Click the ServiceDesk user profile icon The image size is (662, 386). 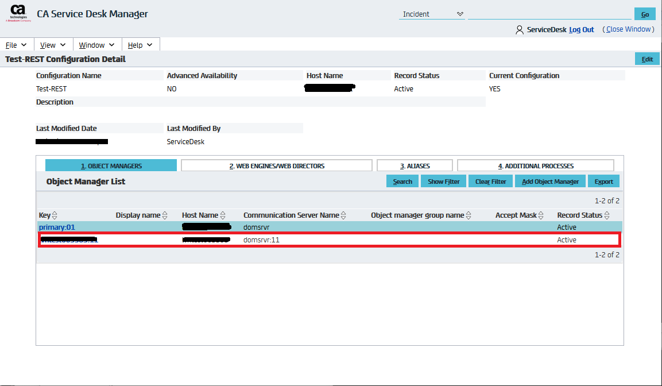click(519, 30)
